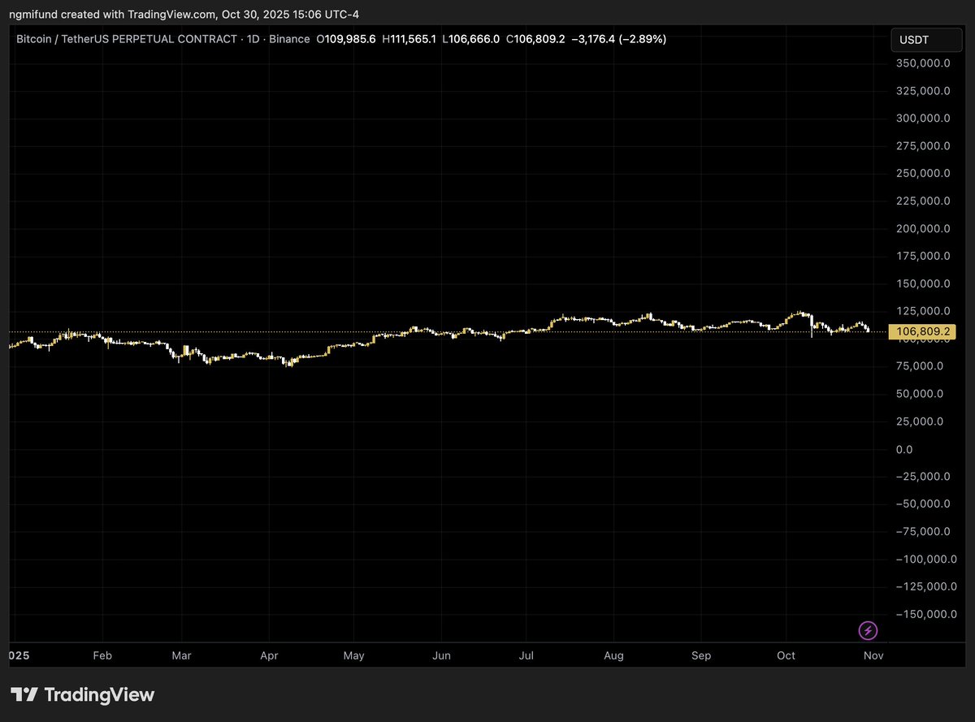Click the Aug marker on time axis

click(613, 655)
